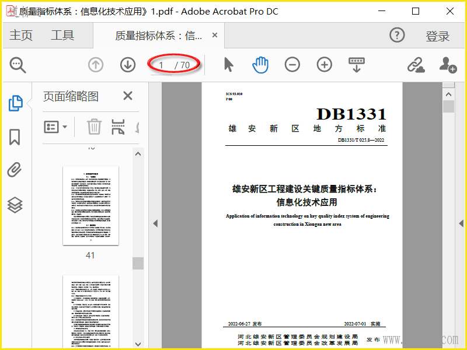This screenshot has width=467, height=350.
Task: Click standard number DB1331/T 025.8—2022
Action: coord(361,140)
